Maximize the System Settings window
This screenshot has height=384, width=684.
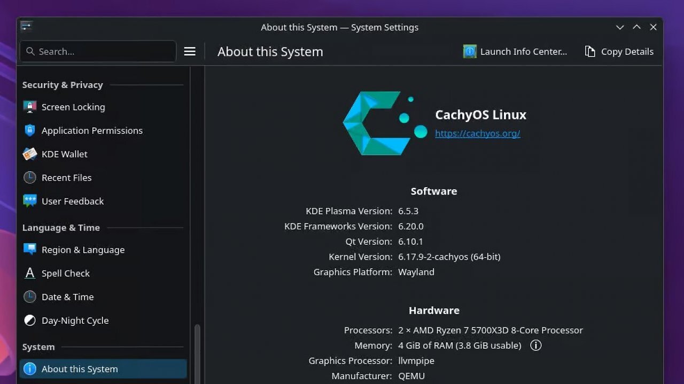(x=636, y=27)
